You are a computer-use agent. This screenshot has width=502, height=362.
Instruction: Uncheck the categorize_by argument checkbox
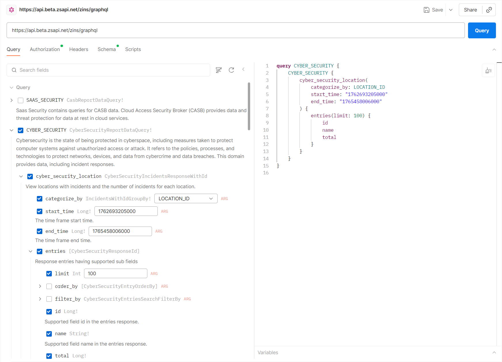coord(39,199)
